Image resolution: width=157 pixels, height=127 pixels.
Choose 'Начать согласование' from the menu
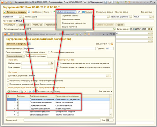pyautogui.click(x=71, y=20)
